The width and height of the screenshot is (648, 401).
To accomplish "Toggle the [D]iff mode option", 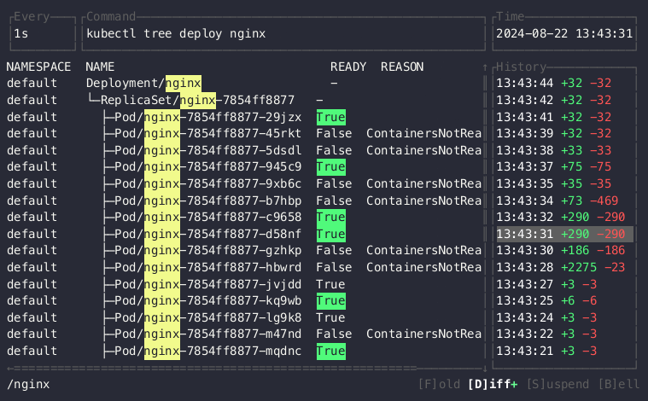I will [491, 385].
